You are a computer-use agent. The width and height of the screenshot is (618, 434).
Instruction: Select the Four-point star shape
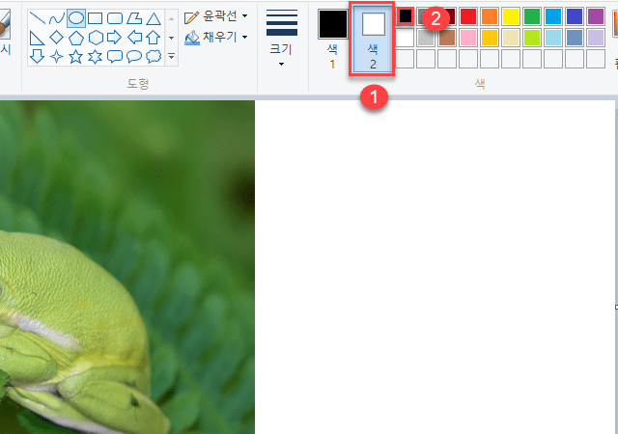pos(56,57)
